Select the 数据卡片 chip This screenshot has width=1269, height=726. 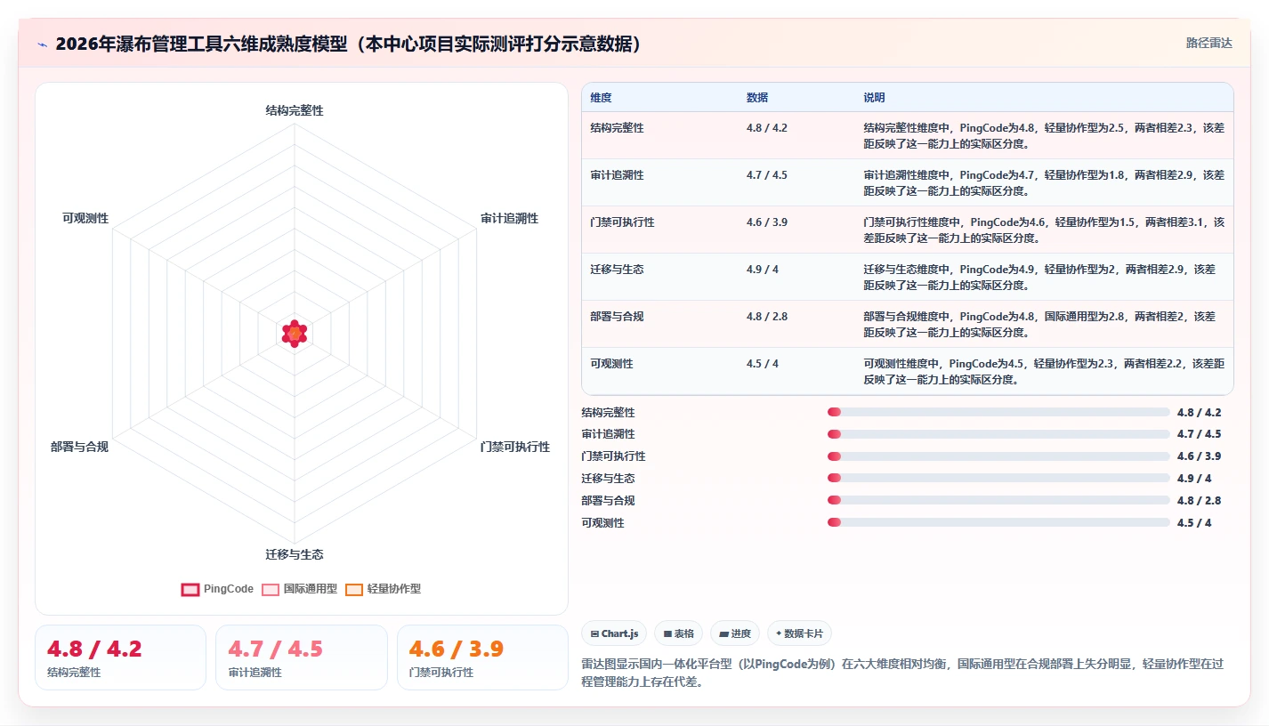[x=799, y=633]
